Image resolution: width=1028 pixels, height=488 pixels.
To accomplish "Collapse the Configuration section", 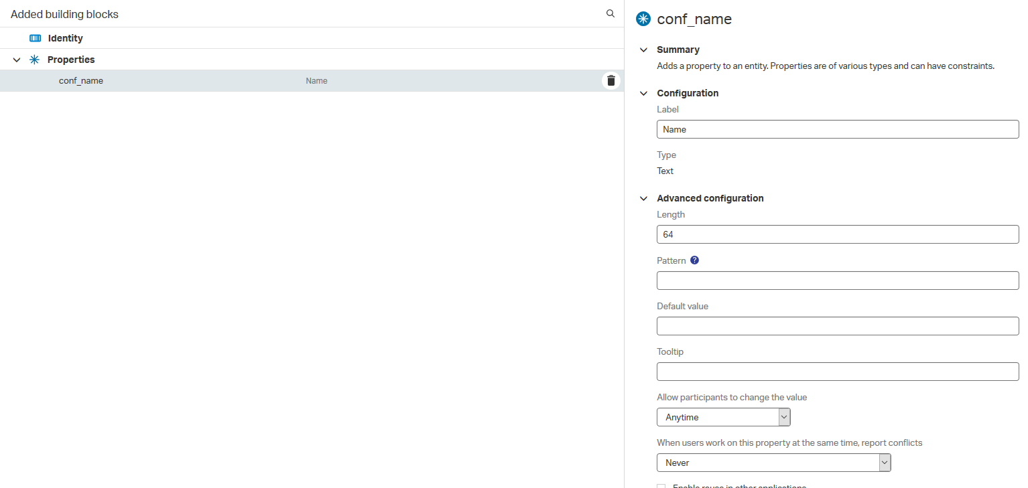I will [x=643, y=93].
